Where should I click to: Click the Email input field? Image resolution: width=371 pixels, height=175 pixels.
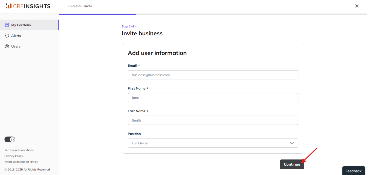[213, 75]
